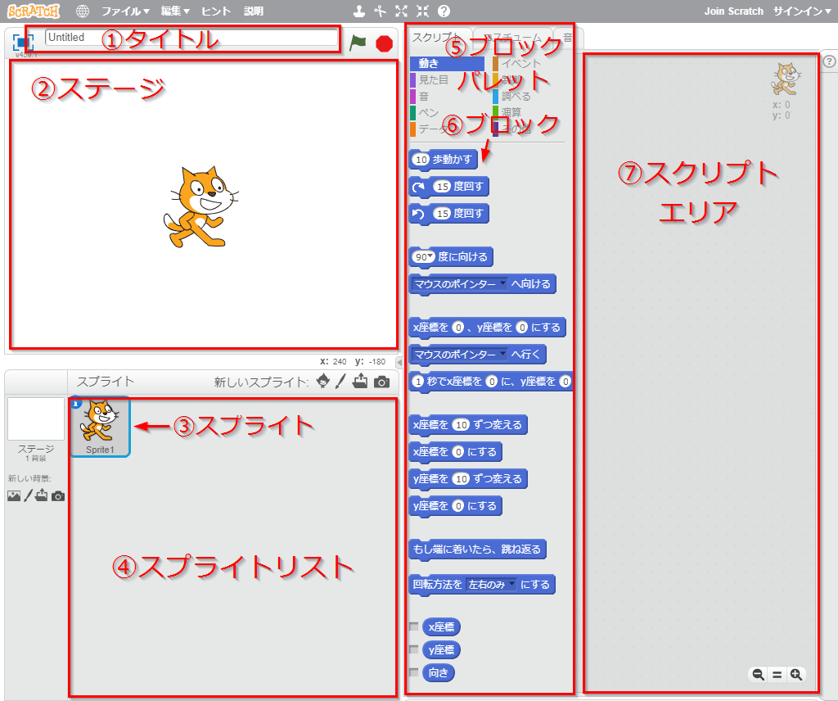Zoom out on the scripts area
This screenshot has width=838, height=701.
pos(758,675)
